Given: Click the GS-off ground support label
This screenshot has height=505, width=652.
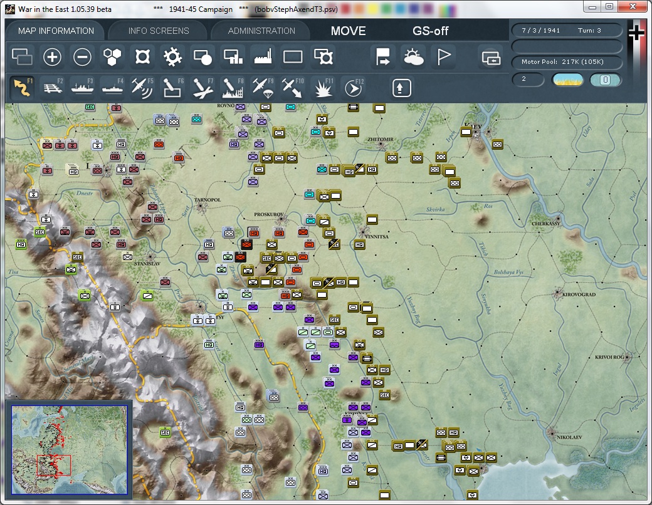Looking at the screenshot, I should coord(430,31).
